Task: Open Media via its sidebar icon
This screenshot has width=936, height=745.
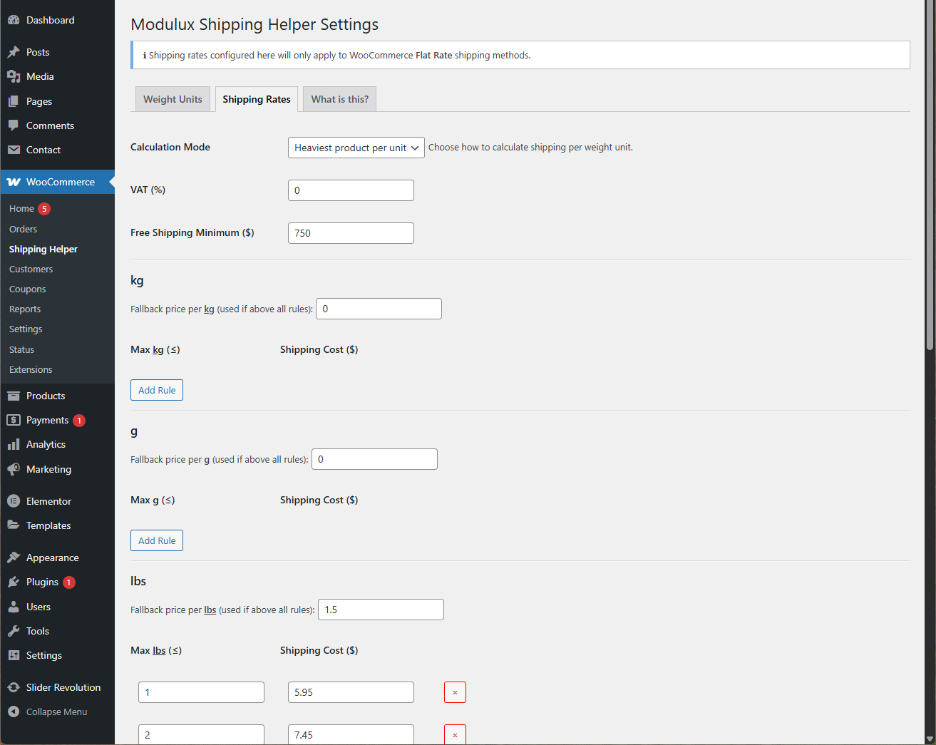Action: tap(14, 76)
